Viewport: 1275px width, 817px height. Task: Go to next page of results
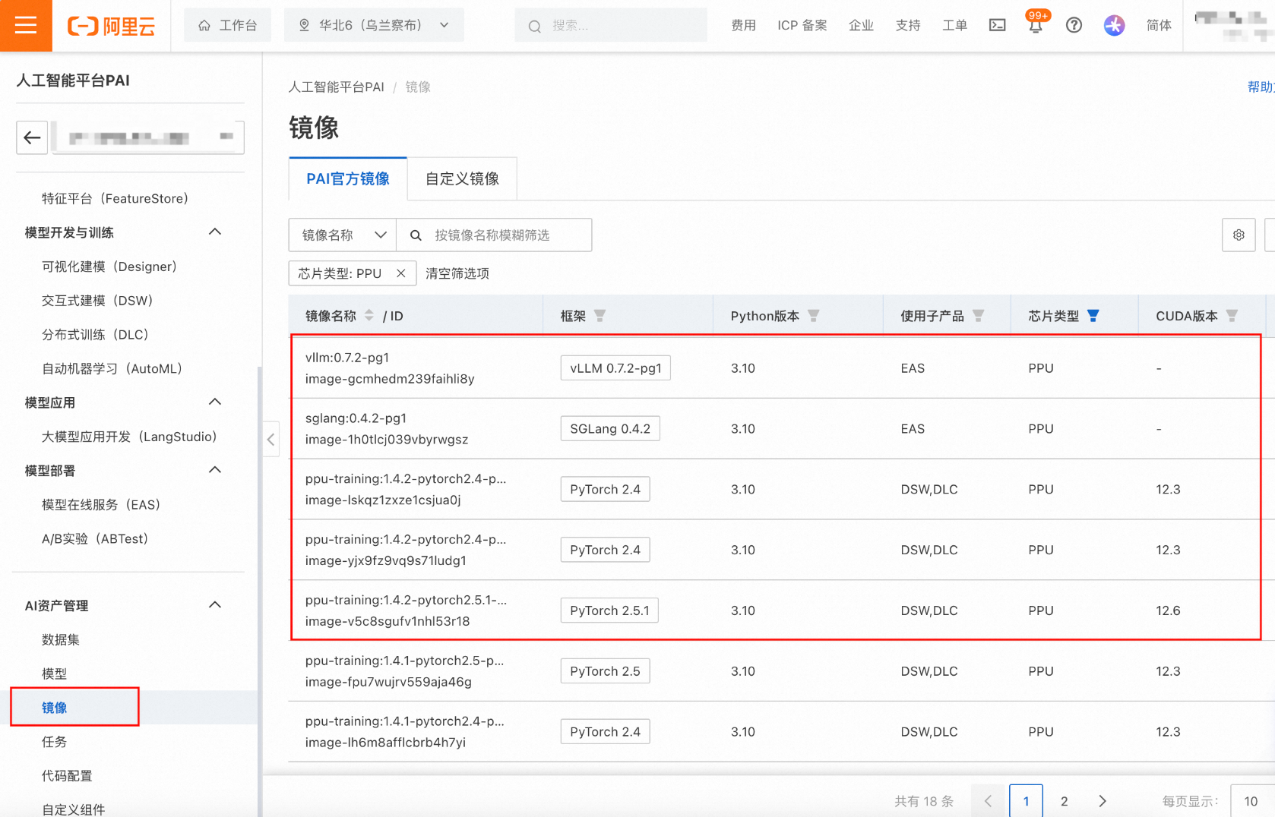pos(1103,801)
